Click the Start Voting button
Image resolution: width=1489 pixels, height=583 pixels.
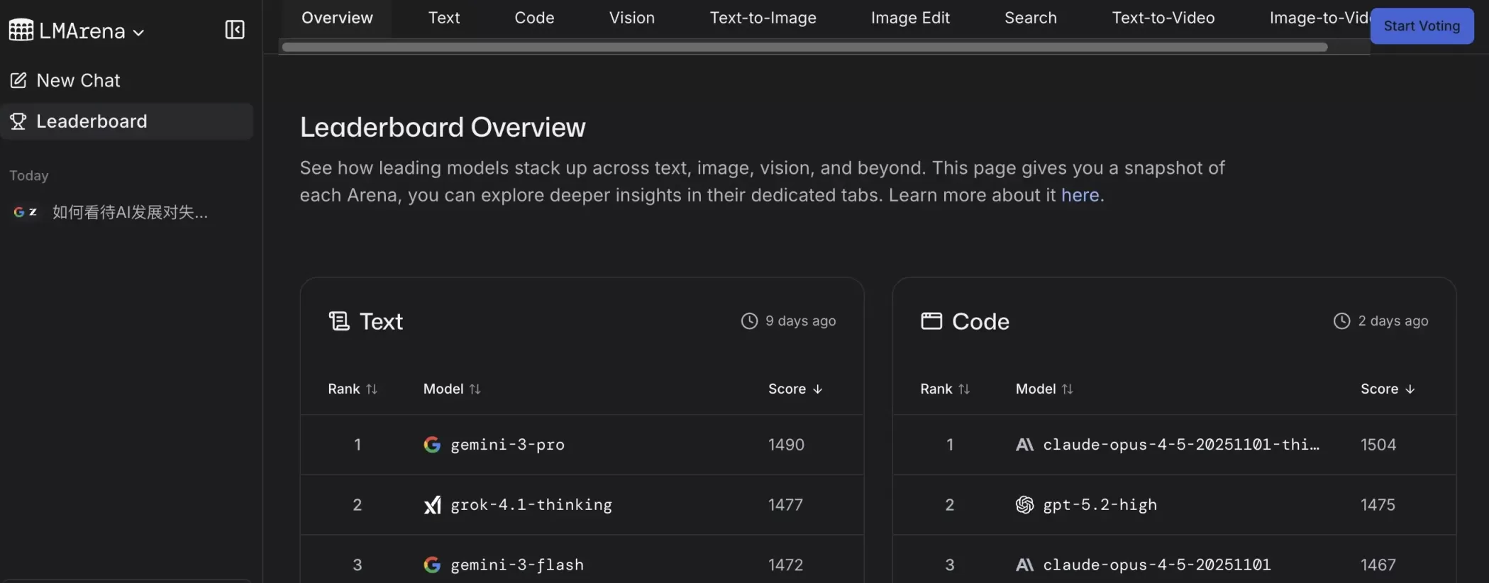tap(1422, 26)
